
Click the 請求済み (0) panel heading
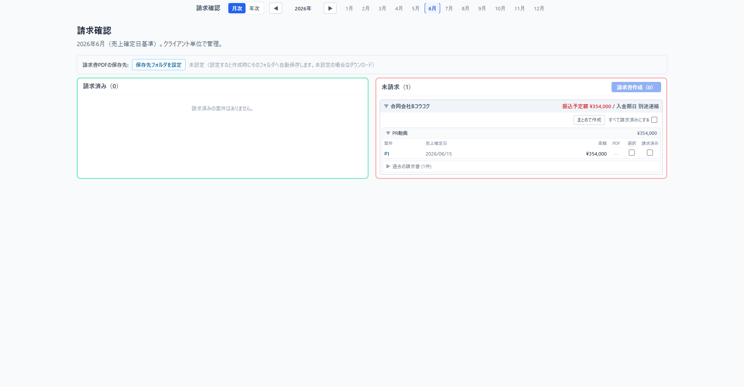(101, 86)
